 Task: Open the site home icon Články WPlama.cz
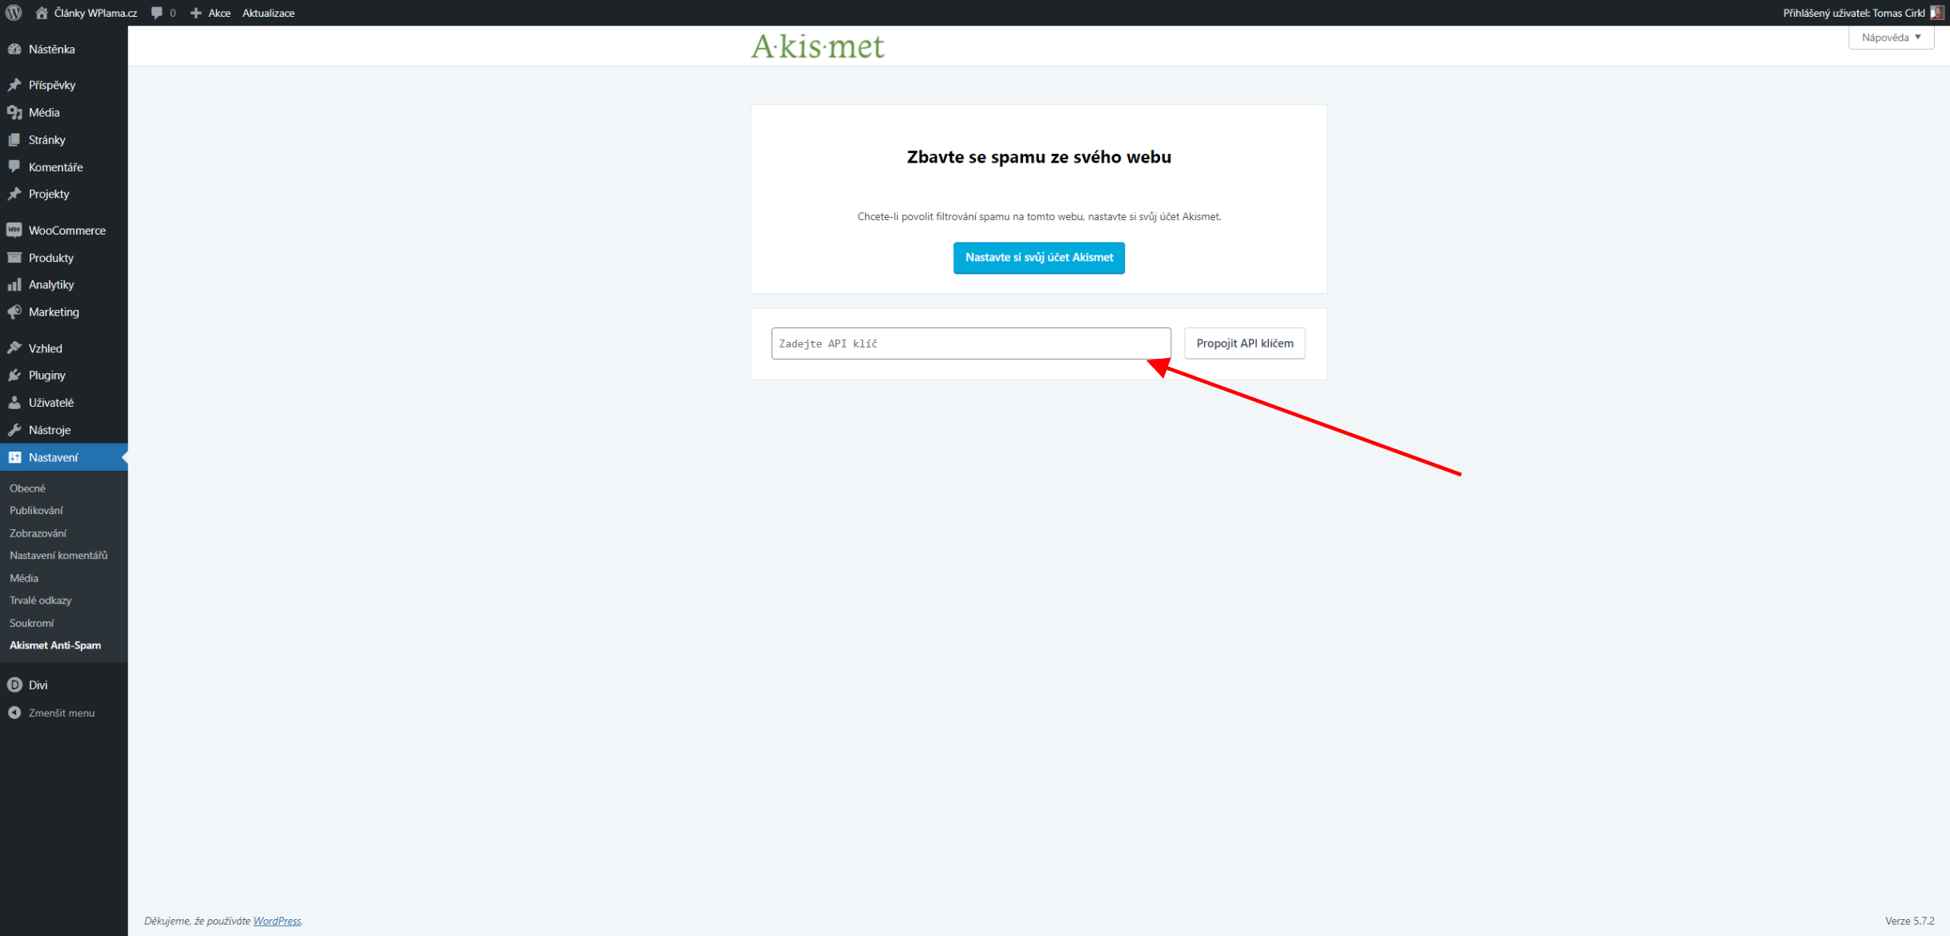tap(42, 13)
